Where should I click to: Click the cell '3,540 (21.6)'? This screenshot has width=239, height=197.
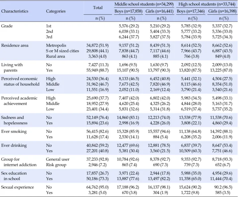(222, 89)
